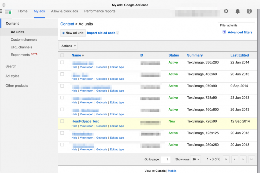Open Ad styles in the sidebar
The image size is (260, 173).
pyautogui.click(x=12, y=76)
